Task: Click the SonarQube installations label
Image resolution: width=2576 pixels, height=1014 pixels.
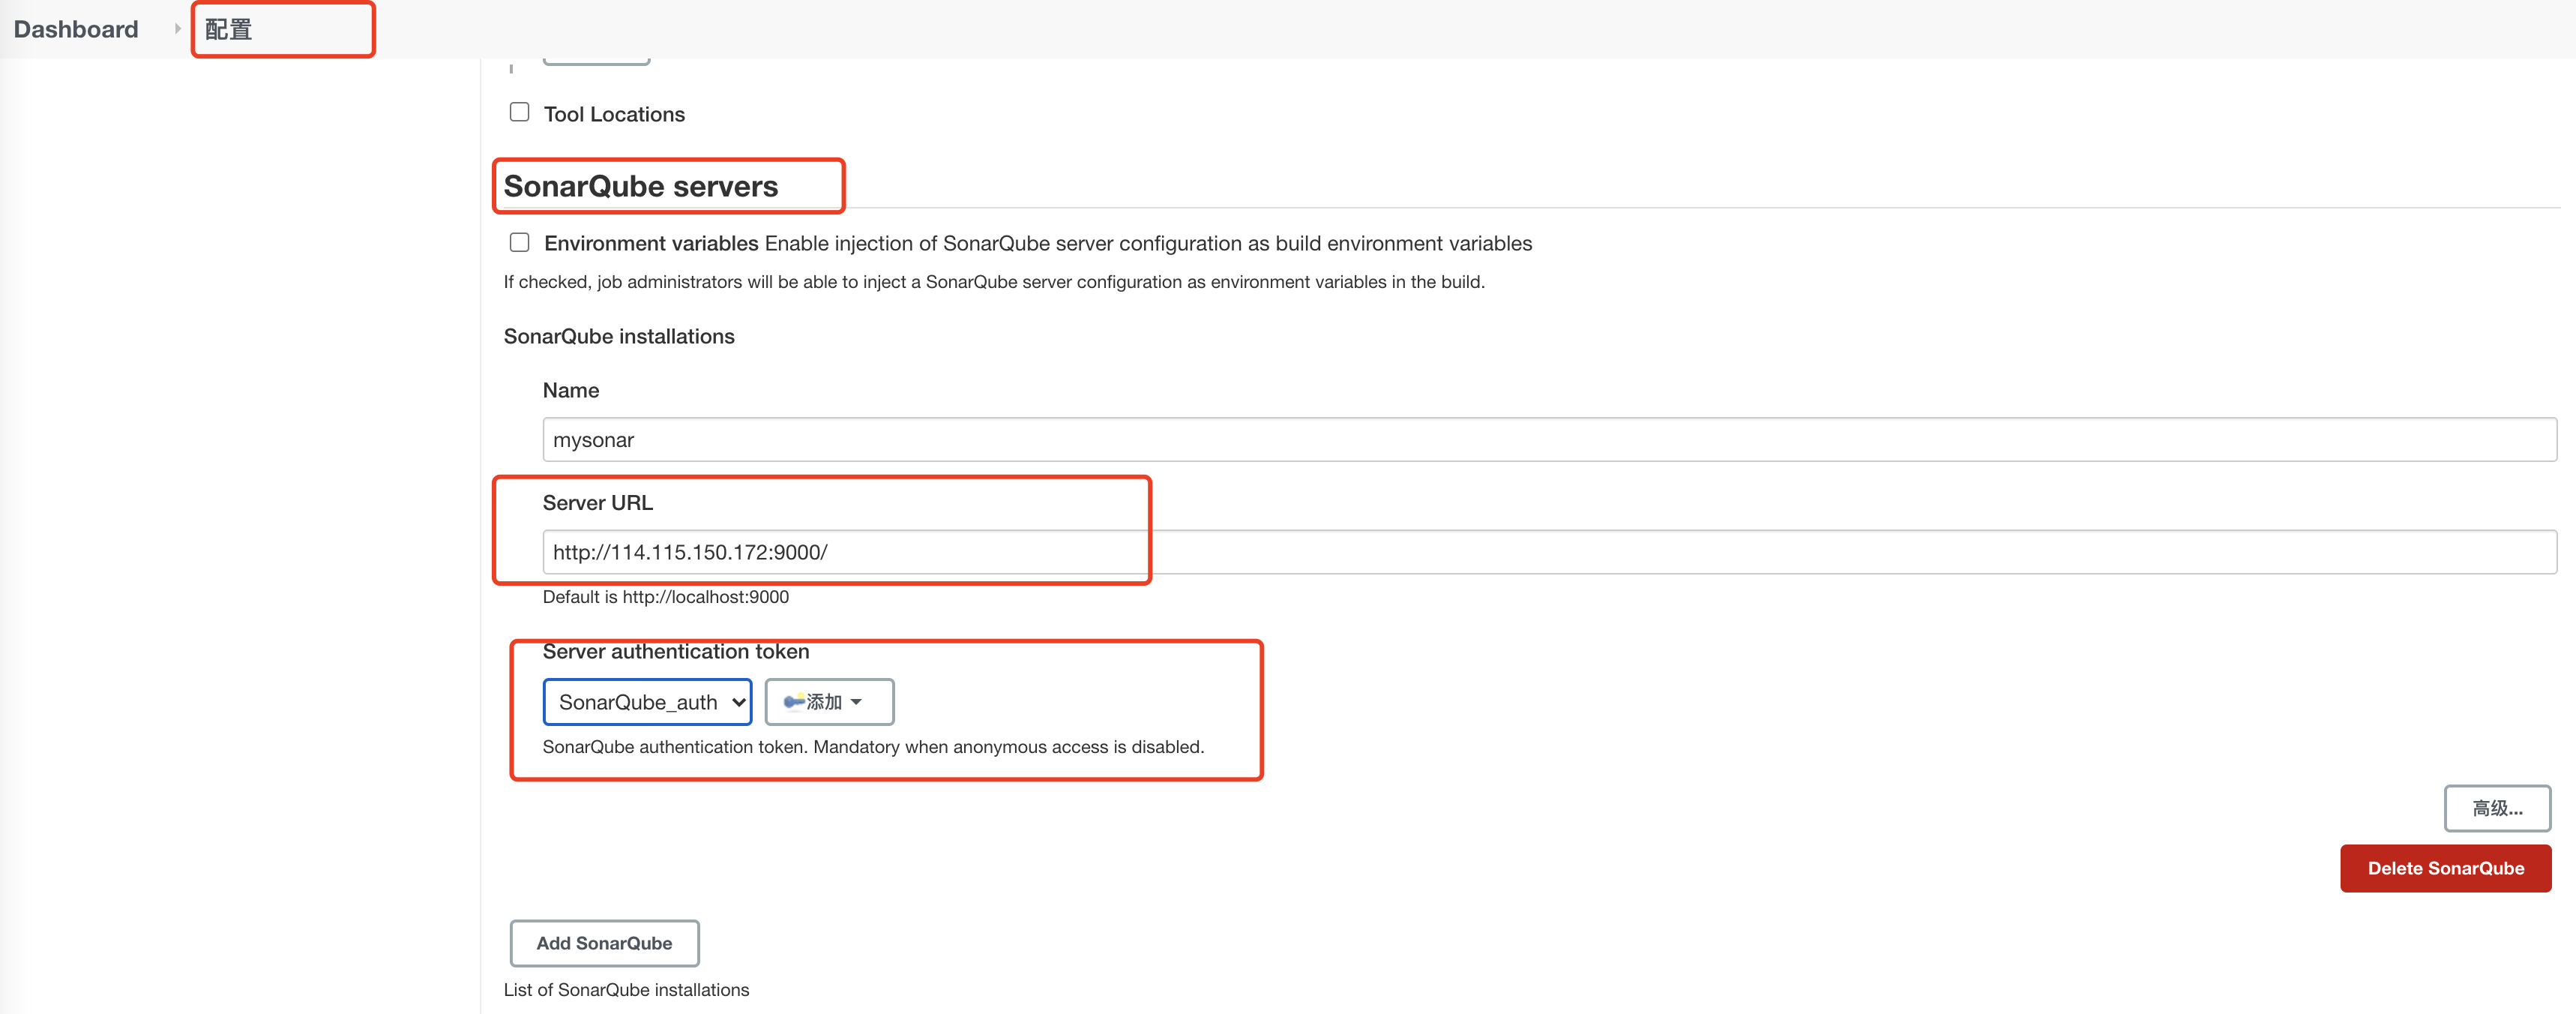Action: pos(619,336)
